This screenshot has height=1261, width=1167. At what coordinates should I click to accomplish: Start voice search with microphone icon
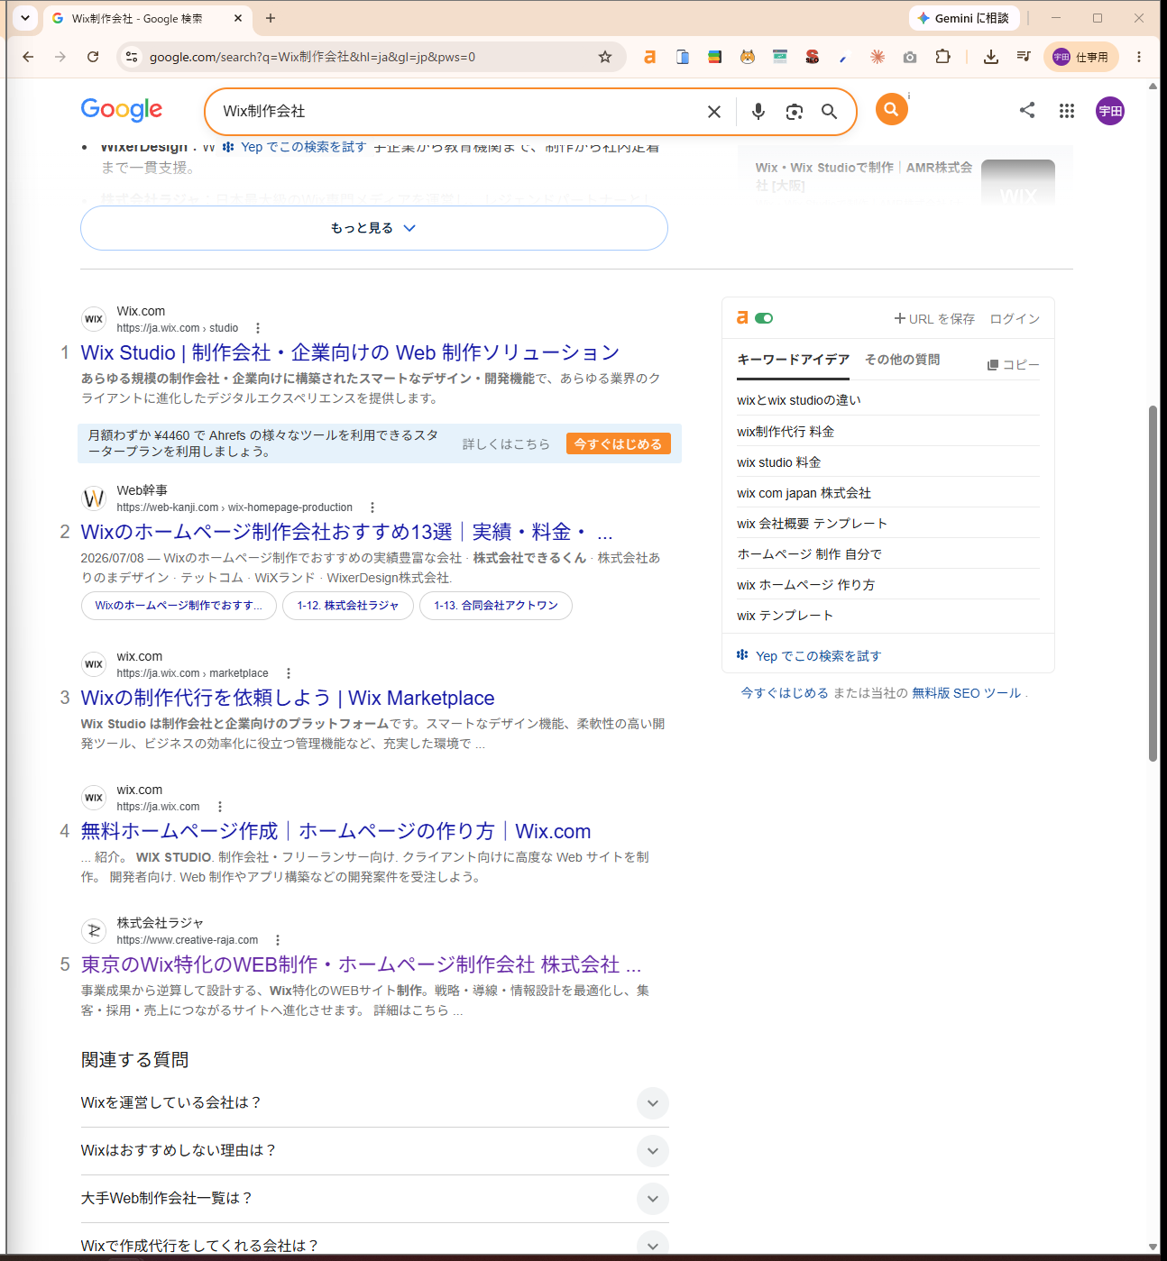pyautogui.click(x=758, y=112)
